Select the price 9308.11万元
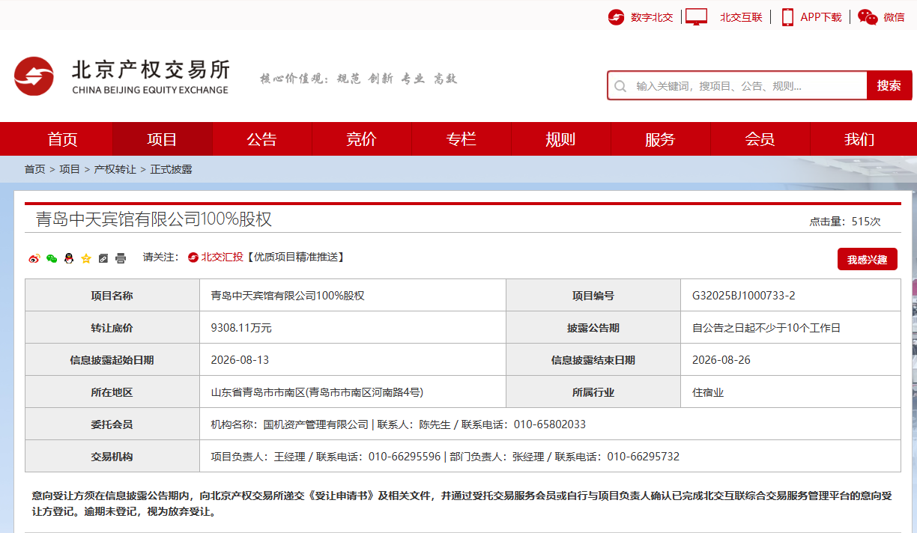917x533 pixels. click(x=241, y=328)
